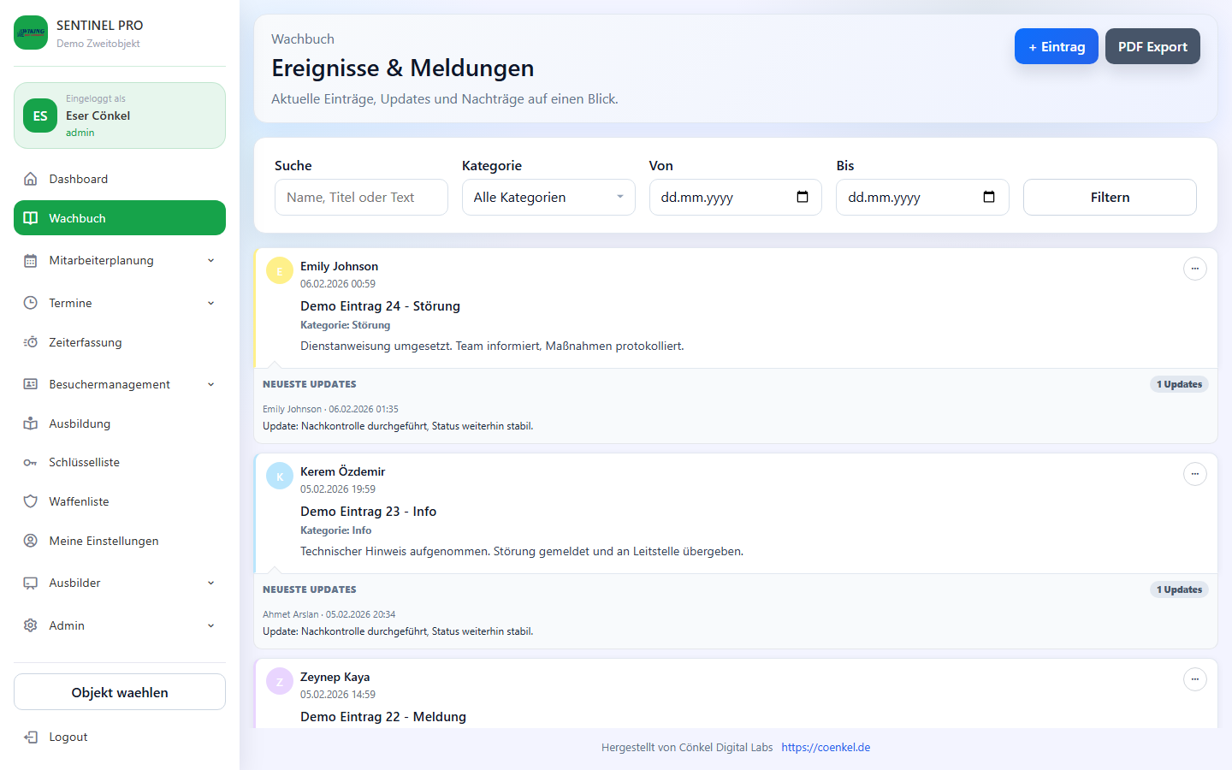The width and height of the screenshot is (1232, 770).
Task: Click the Waffenliste shield icon
Action: point(31,502)
